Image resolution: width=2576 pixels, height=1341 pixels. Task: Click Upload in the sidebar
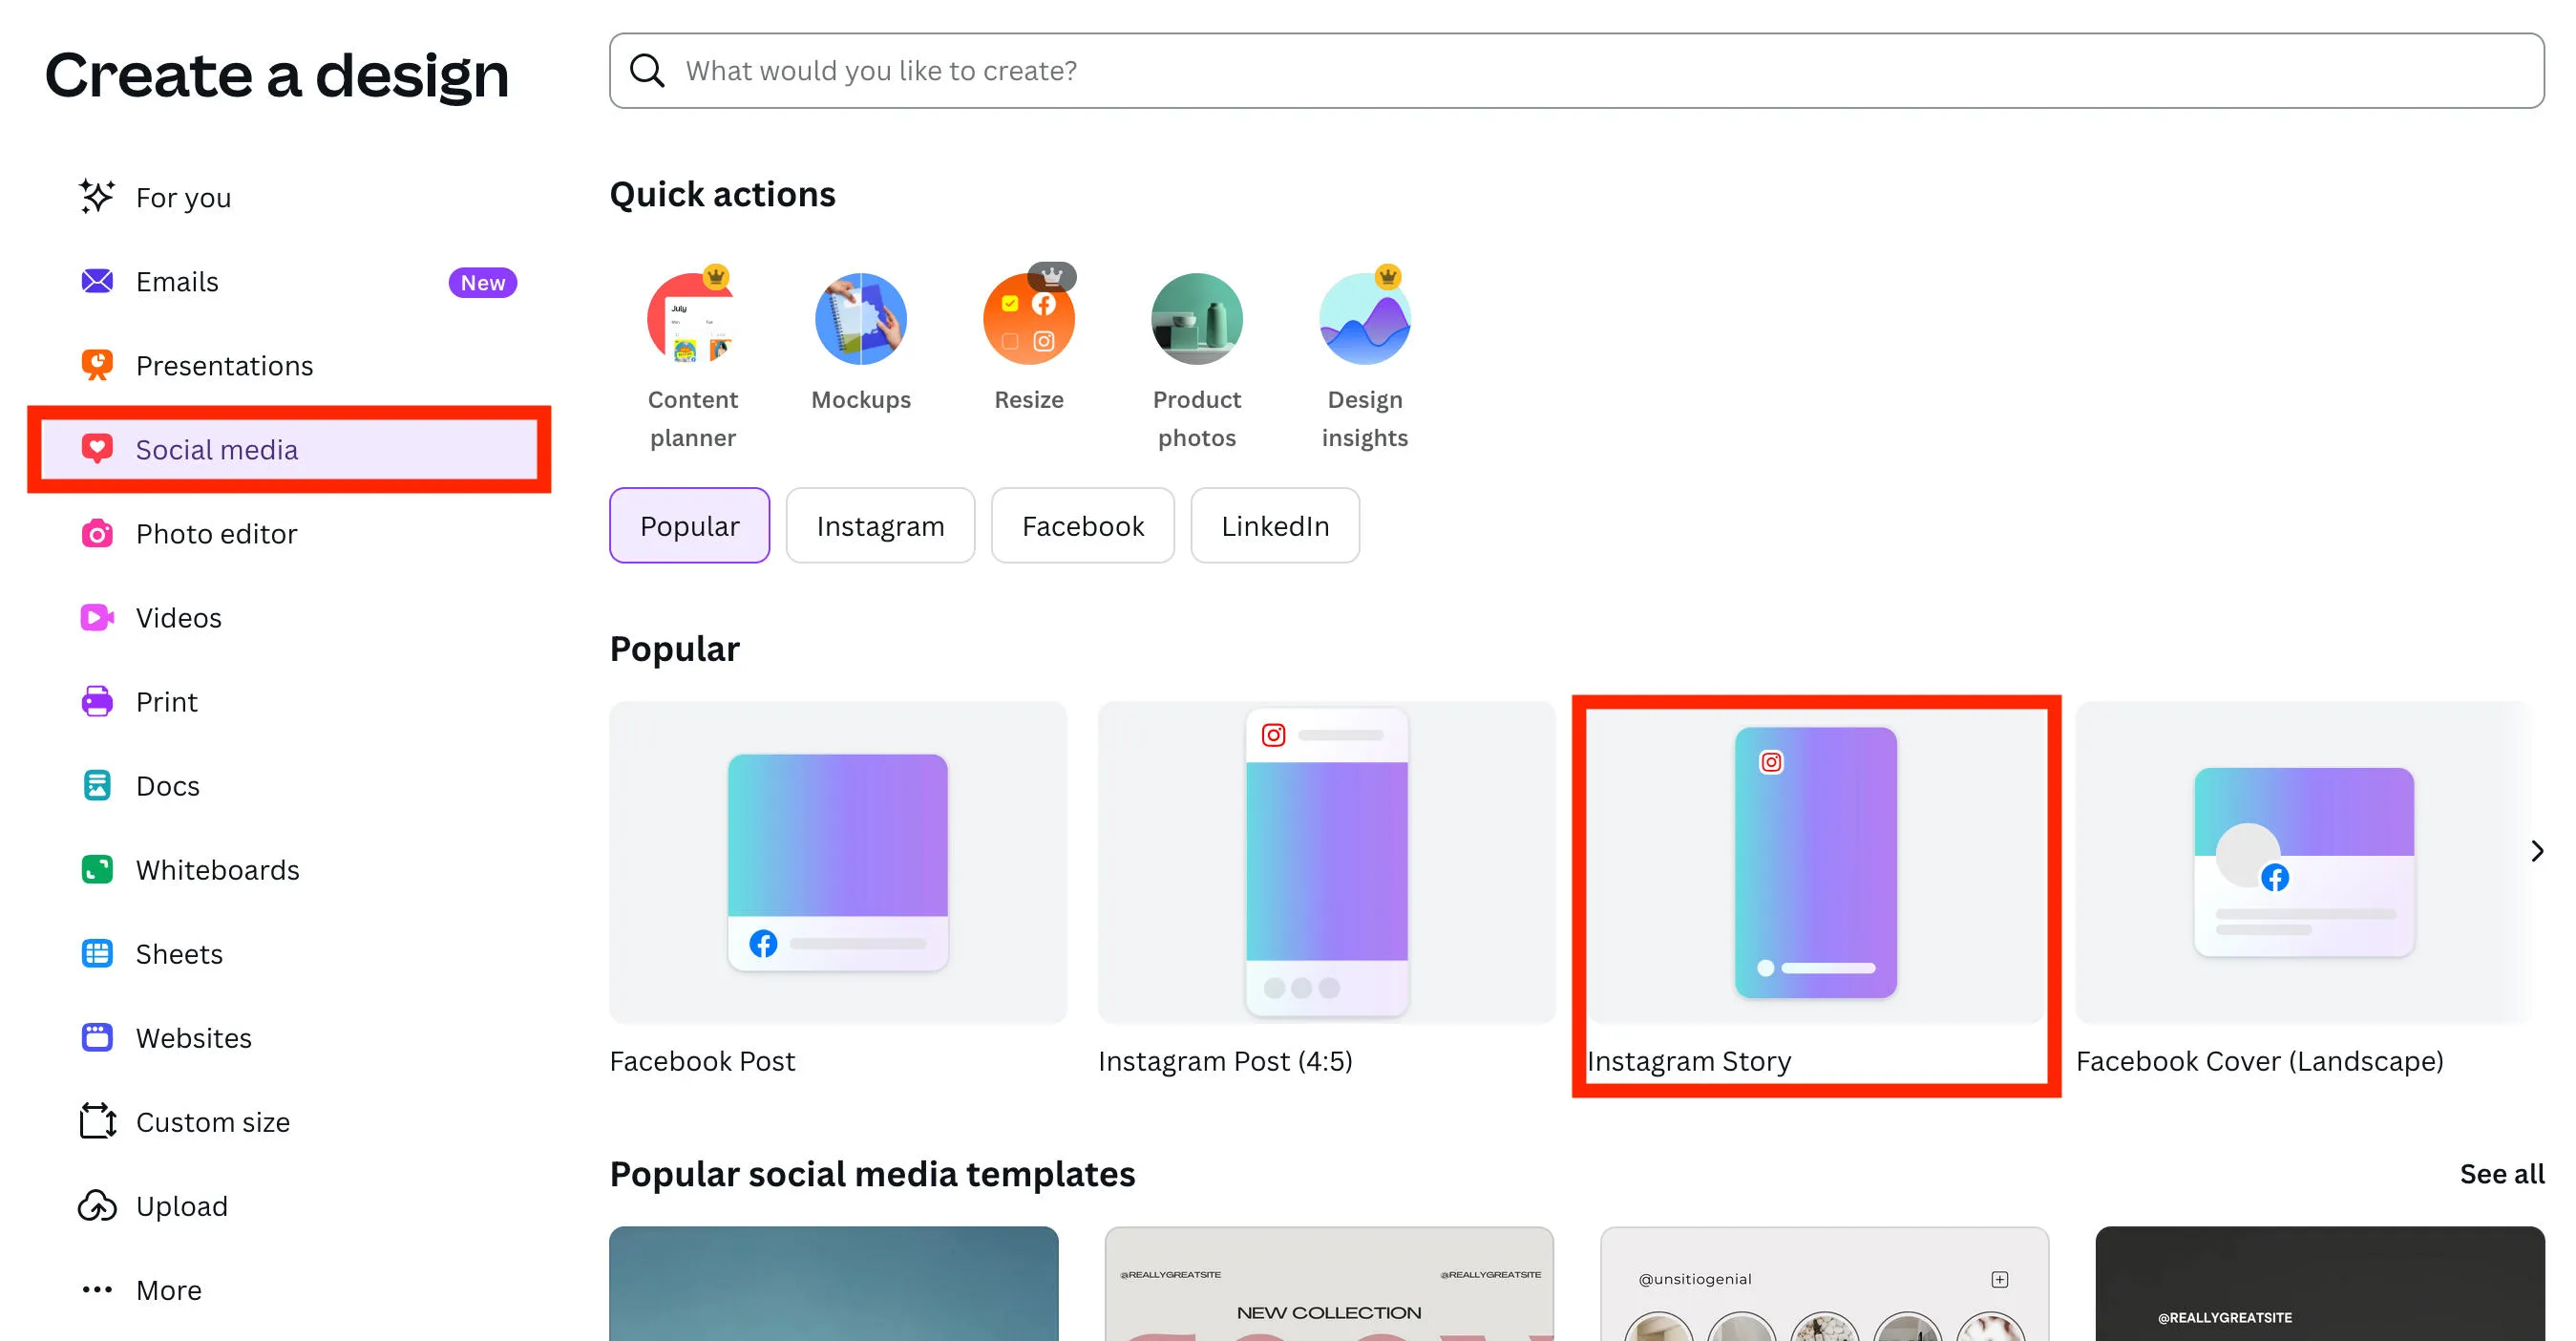[181, 1206]
